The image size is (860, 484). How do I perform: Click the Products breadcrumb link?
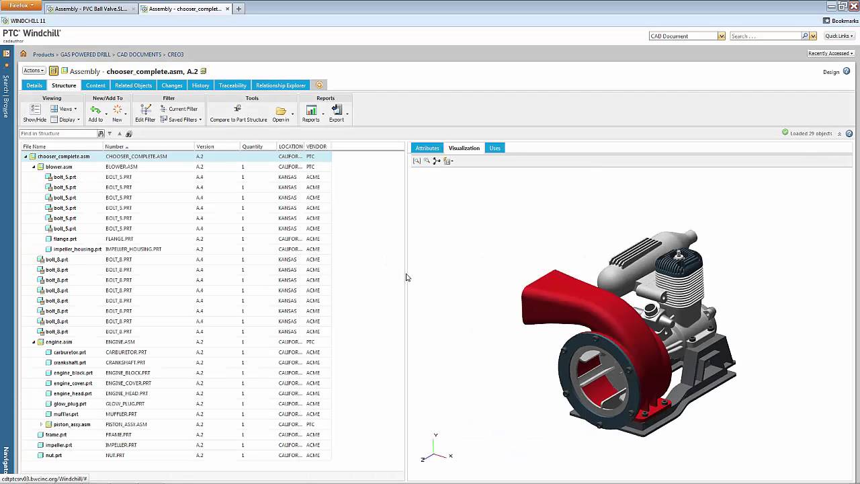[44, 54]
